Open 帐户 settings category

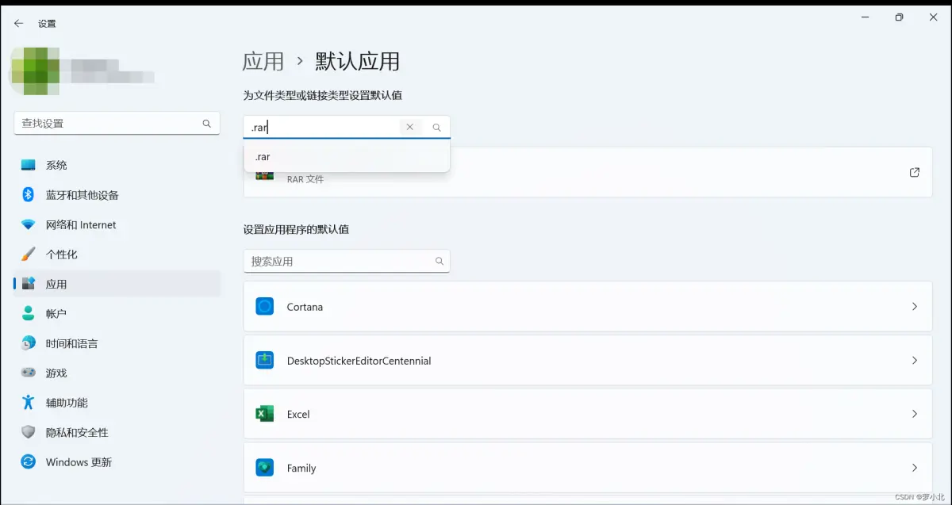click(x=117, y=314)
